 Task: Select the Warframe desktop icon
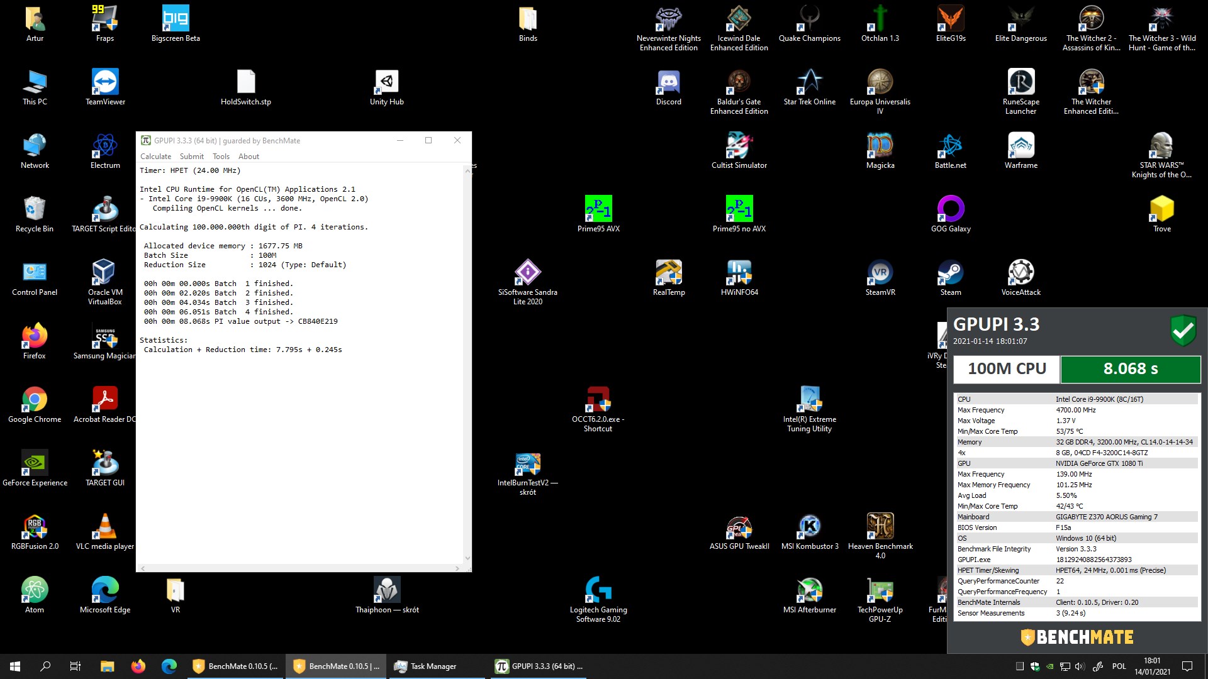(x=1021, y=151)
